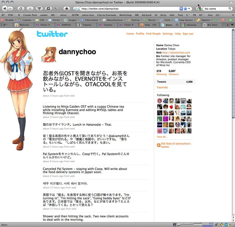
Task: Open the Profile link
Action: (x=140, y=34)
